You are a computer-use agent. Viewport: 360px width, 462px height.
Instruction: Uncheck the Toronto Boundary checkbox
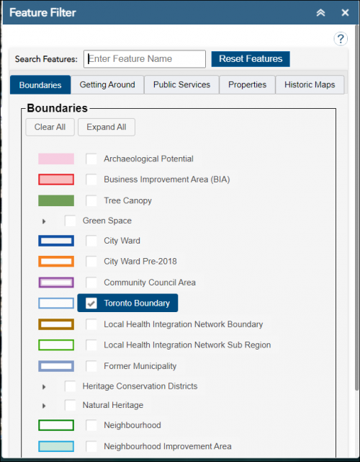tap(91, 303)
